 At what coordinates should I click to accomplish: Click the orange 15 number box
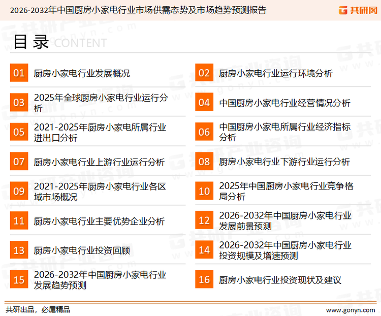[19, 279]
